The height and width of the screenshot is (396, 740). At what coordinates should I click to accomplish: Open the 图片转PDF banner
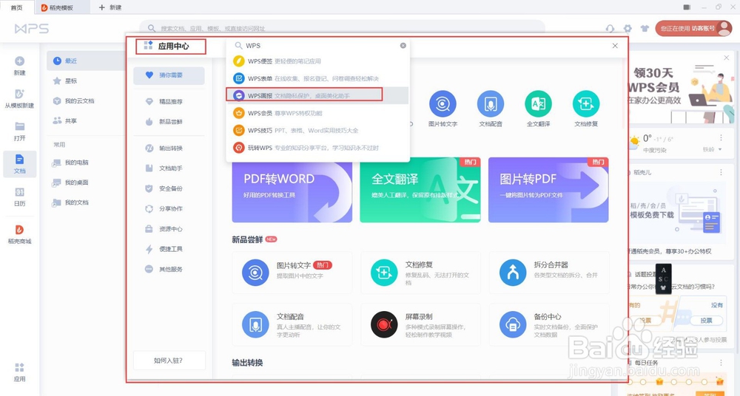[x=548, y=190]
